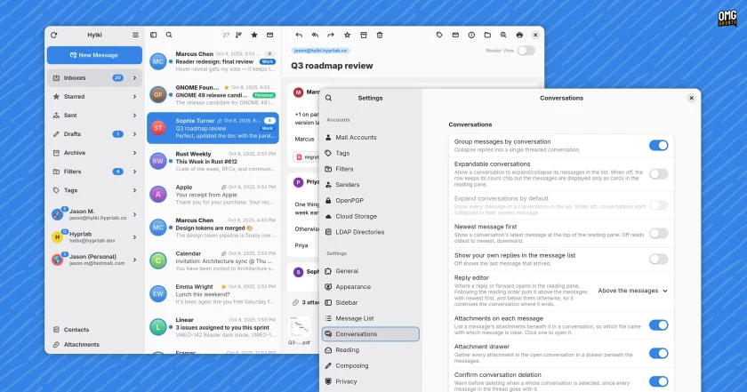Viewport: 747px width, 392px height.
Task: Expand the Archive folder chevron
Action: pos(135,152)
